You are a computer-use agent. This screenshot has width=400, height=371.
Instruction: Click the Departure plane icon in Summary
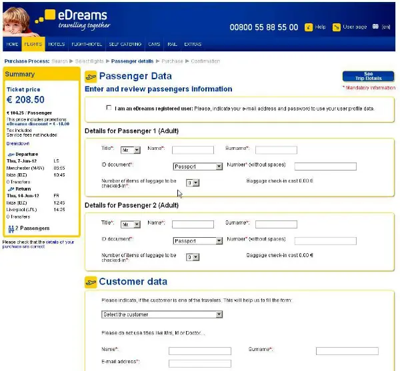coord(9,154)
